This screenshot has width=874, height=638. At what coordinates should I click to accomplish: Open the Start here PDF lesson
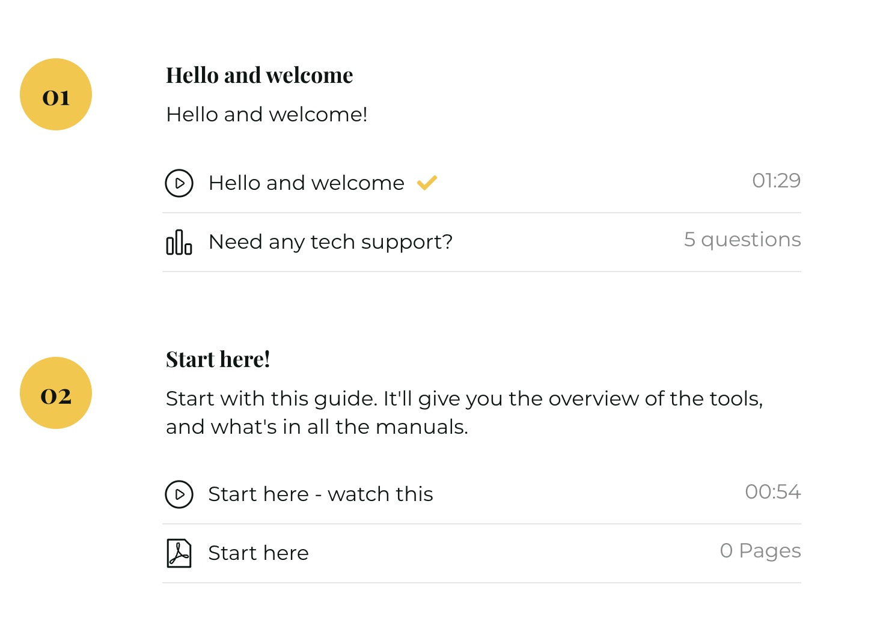tap(258, 553)
